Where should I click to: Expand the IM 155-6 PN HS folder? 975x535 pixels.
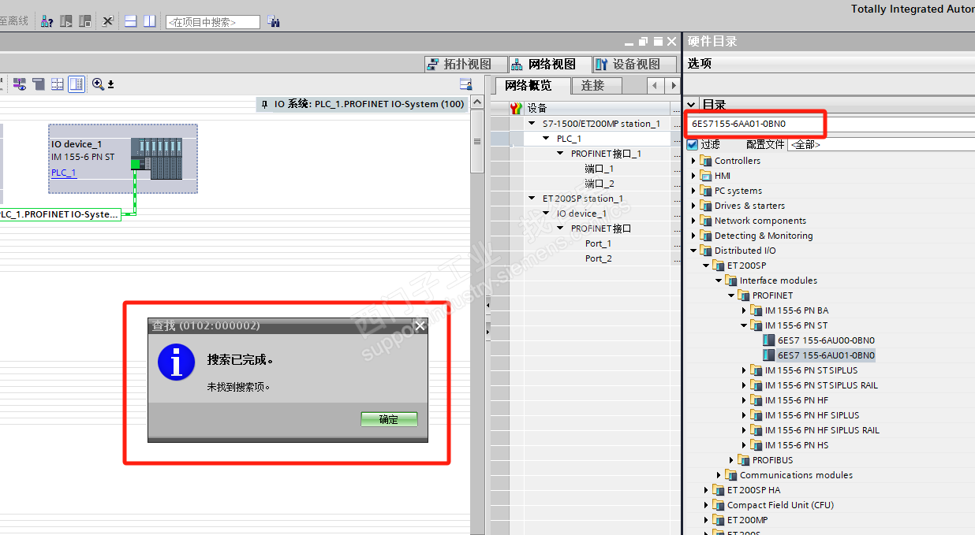[744, 445]
